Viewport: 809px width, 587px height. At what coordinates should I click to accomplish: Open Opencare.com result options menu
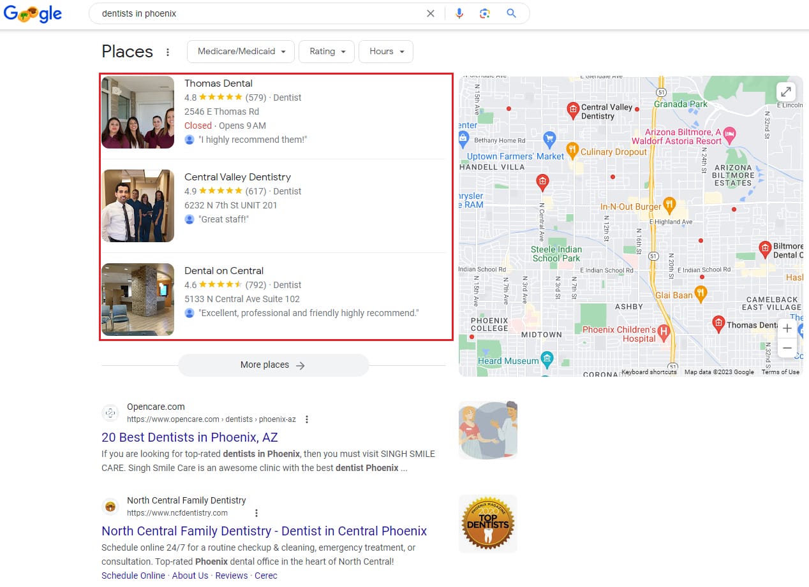point(307,419)
